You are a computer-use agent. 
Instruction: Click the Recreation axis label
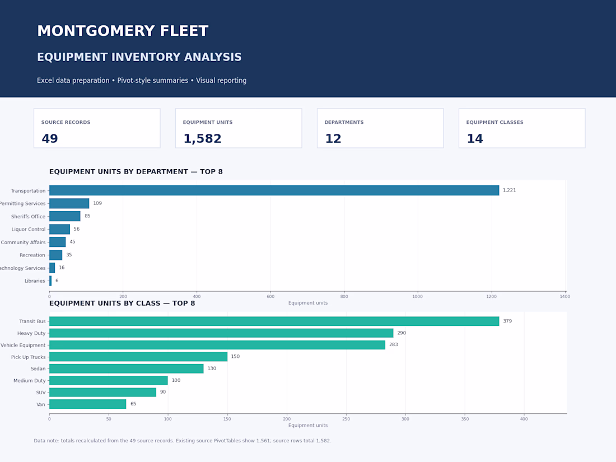[32, 255]
